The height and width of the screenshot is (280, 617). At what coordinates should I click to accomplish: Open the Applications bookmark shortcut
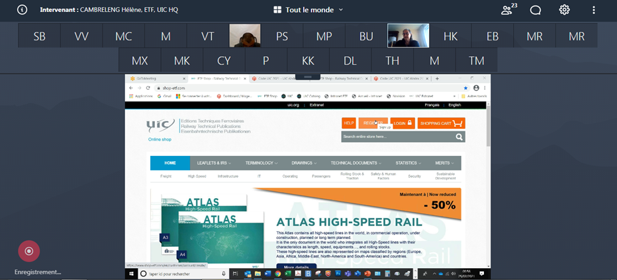141,96
